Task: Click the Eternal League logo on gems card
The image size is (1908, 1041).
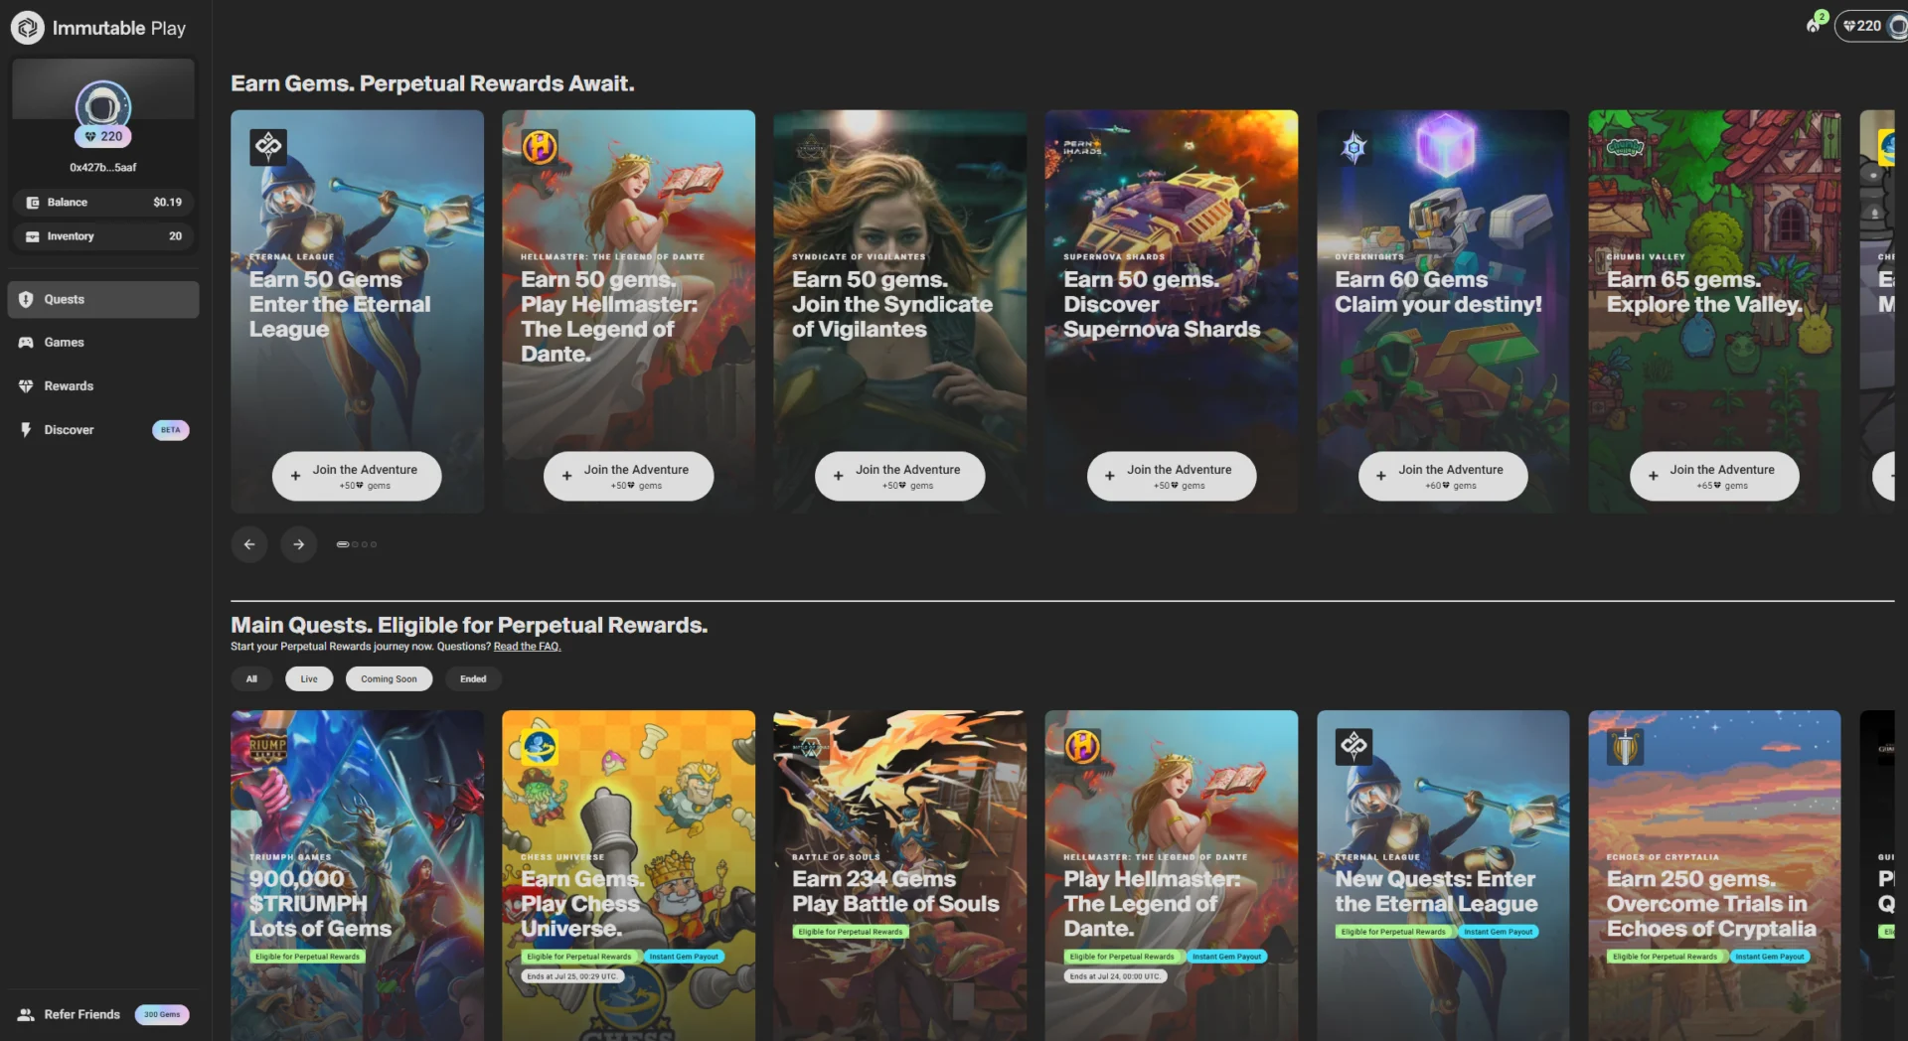Action: (268, 147)
